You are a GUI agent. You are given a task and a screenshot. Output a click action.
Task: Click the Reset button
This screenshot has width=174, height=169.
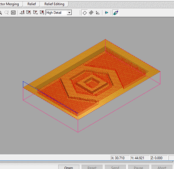pyautogui.click(x=92, y=167)
